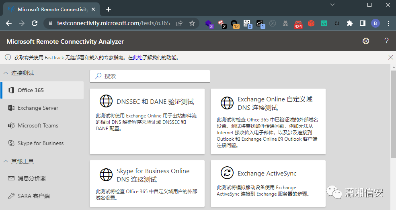The height and width of the screenshot is (210, 396).
Task: Focus the 搜索 search field
Action: [150, 76]
